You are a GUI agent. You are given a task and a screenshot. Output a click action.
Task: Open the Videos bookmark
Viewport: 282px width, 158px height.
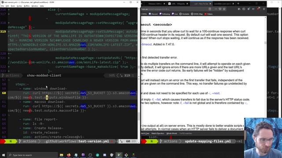208,14
